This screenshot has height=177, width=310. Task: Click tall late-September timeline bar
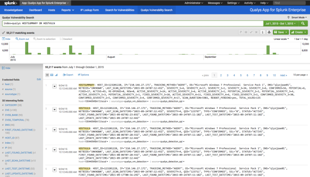(x=268, y=50)
